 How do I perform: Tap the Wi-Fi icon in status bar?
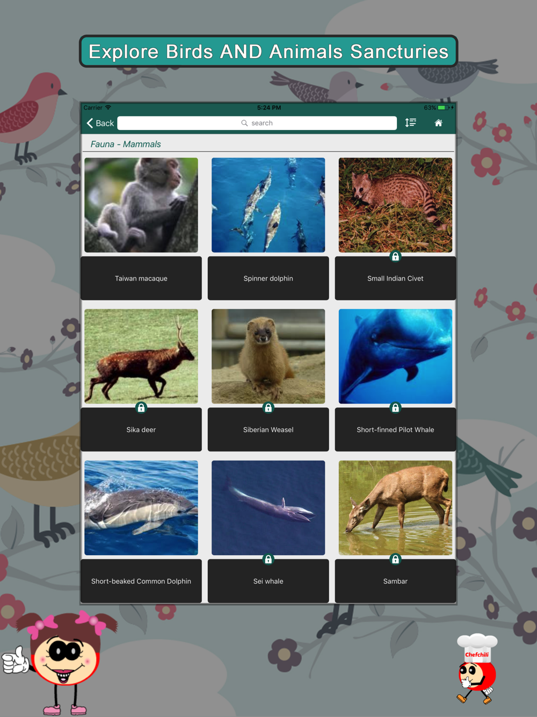click(108, 107)
